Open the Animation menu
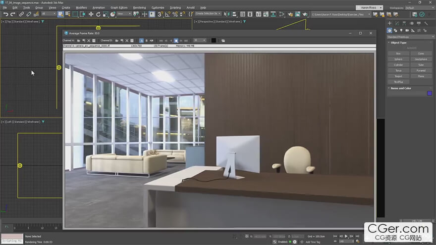Image resolution: width=436 pixels, height=245 pixels. point(99,8)
